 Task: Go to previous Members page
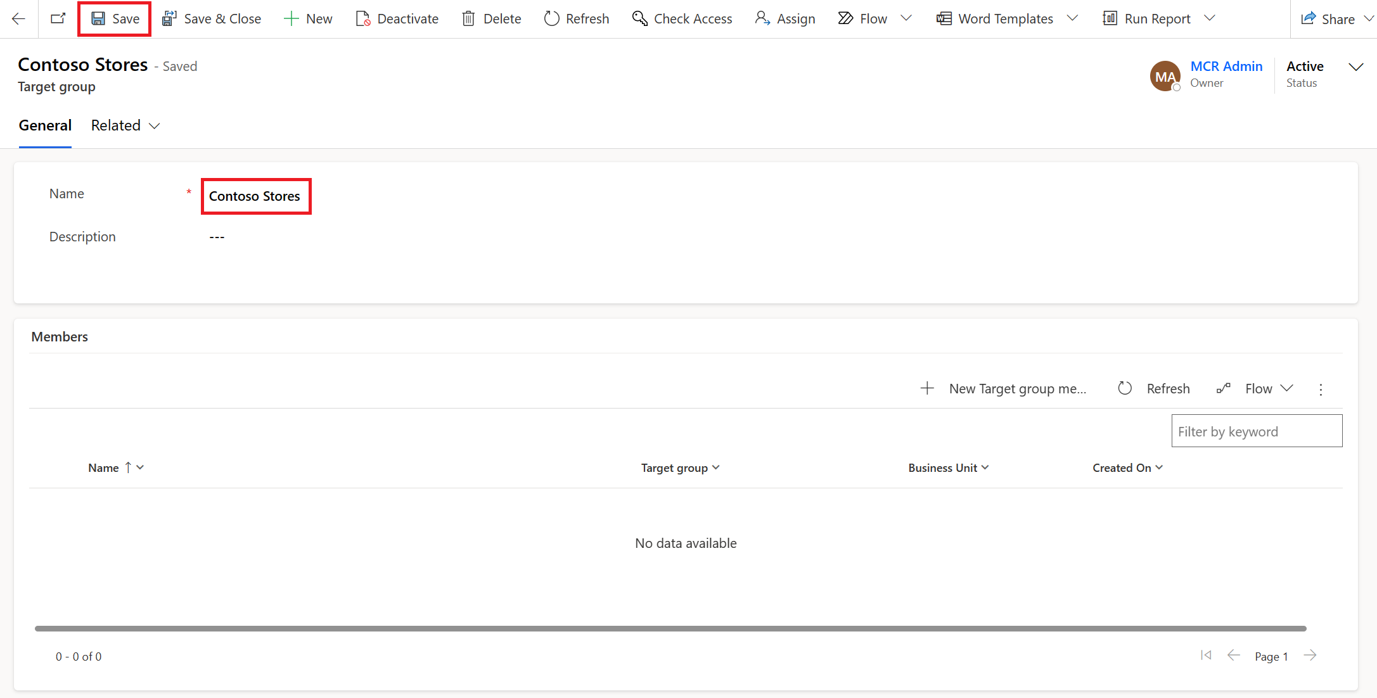[1233, 655]
